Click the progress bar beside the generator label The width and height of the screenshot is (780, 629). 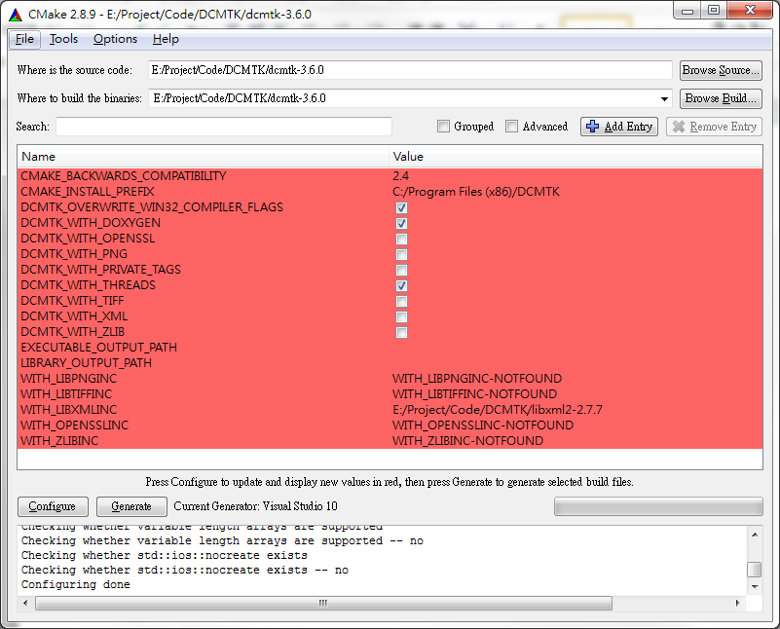658,506
